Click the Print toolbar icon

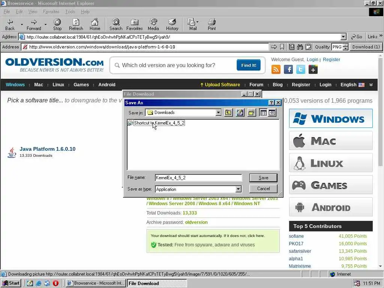(x=211, y=24)
